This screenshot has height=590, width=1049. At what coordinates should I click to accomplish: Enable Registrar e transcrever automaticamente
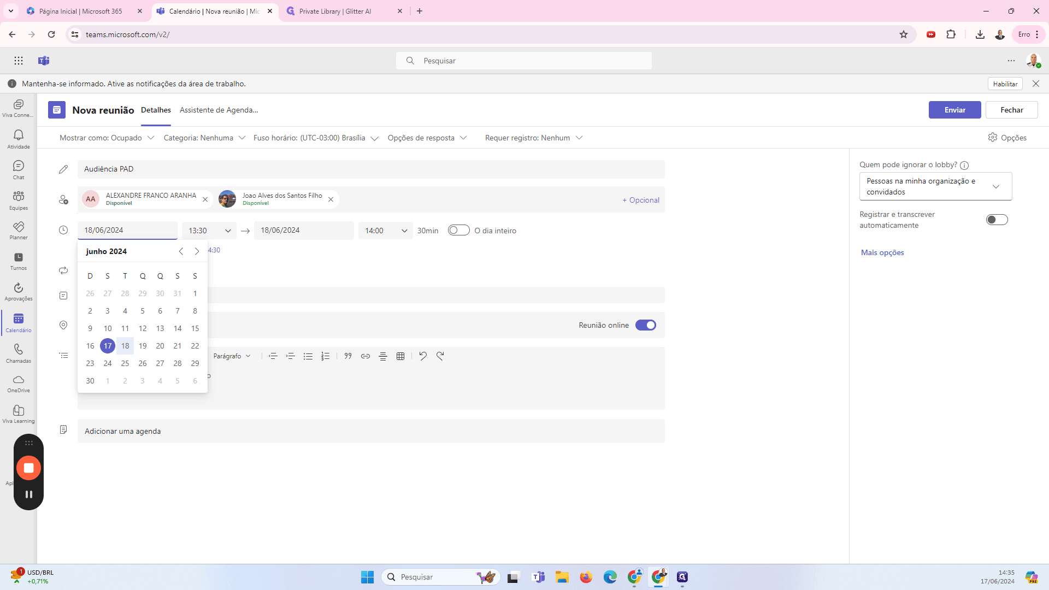tap(997, 220)
